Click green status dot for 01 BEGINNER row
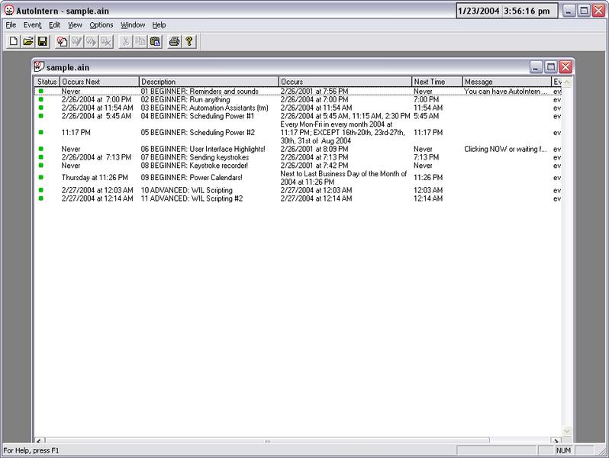 click(x=41, y=92)
